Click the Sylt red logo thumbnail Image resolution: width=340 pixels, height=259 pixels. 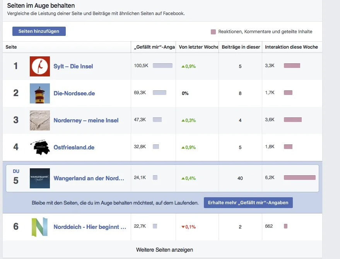[40, 66]
